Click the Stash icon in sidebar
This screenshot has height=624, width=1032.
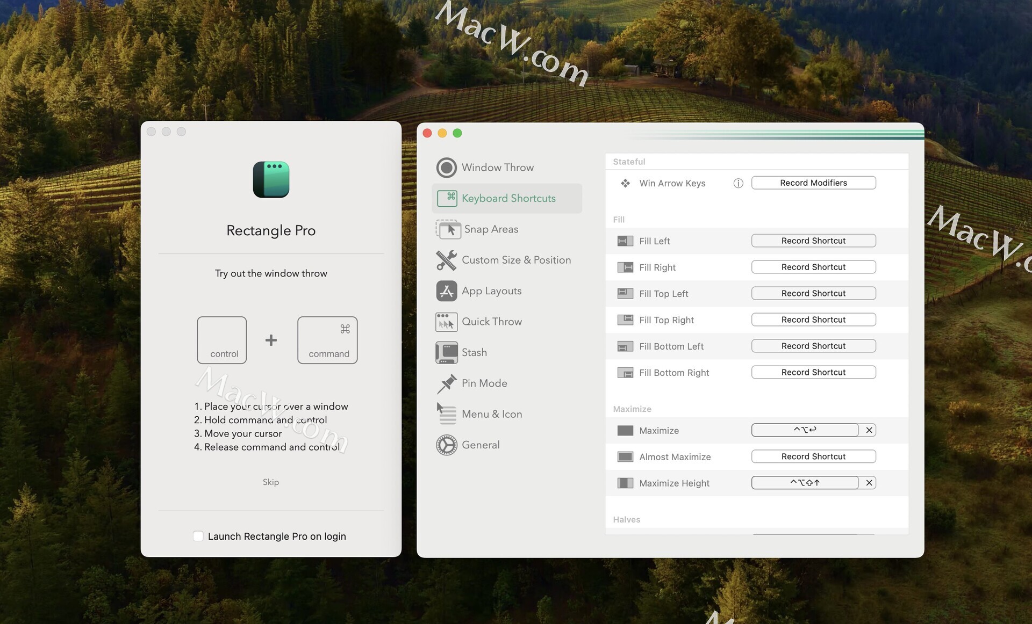[446, 353]
